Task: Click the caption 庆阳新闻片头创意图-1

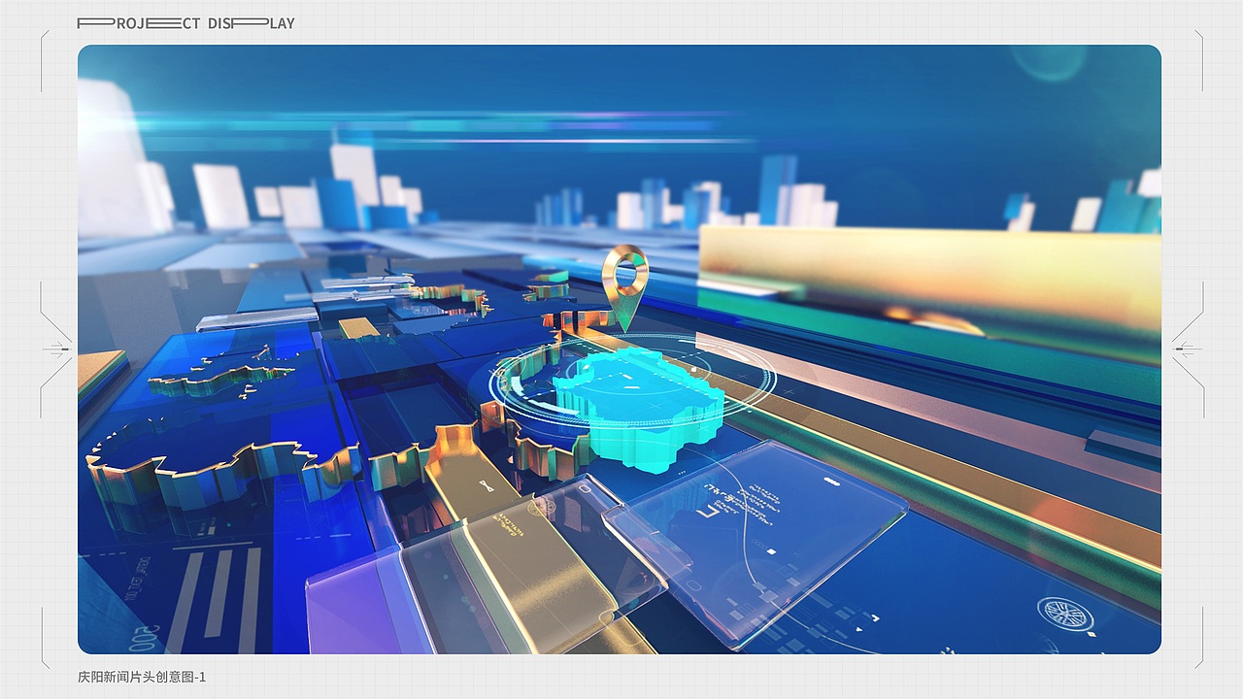Action: [142, 677]
